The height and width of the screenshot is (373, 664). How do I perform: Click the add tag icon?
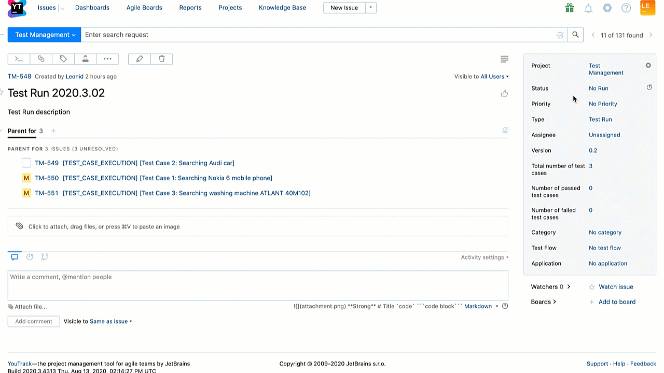pos(63,59)
